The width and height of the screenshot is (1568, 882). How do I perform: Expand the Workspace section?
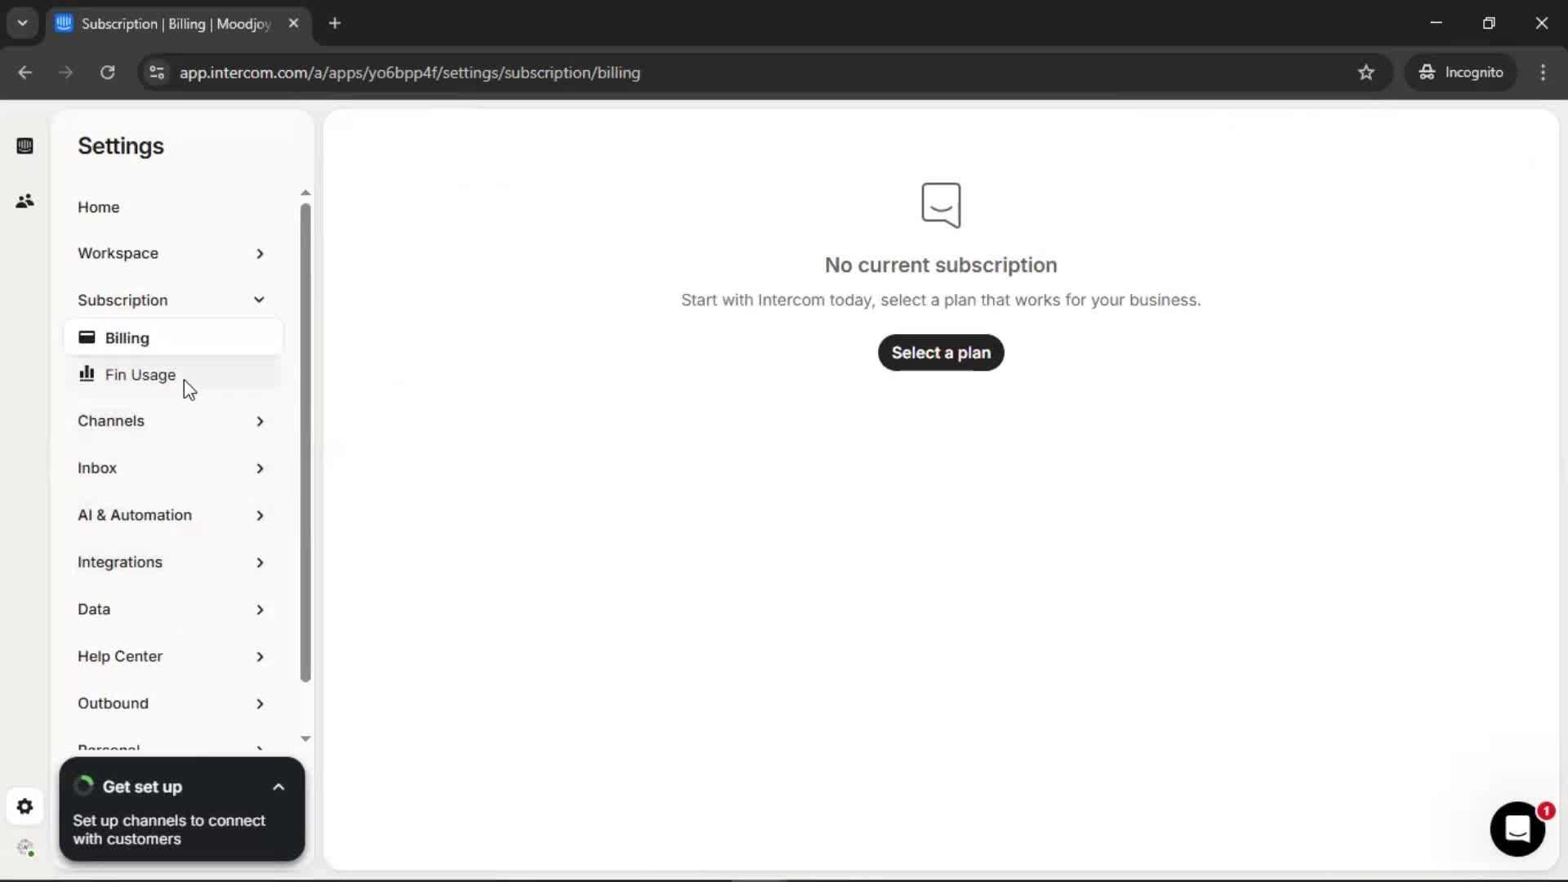171,253
